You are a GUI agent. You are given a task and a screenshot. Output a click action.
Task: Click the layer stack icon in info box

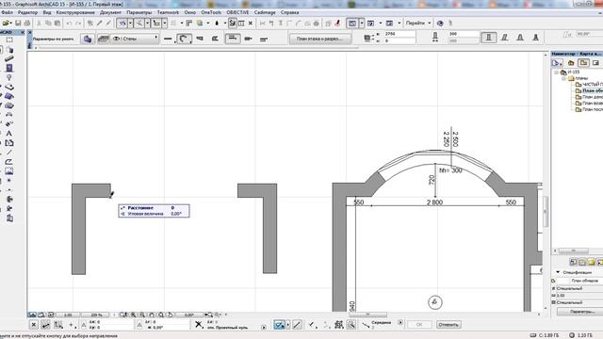pyautogui.click(x=103, y=39)
